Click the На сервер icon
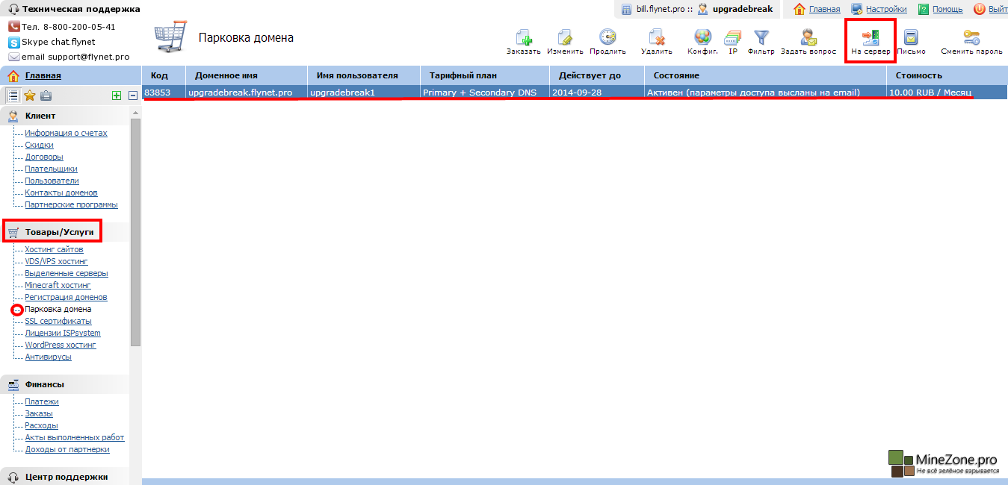 (871, 38)
